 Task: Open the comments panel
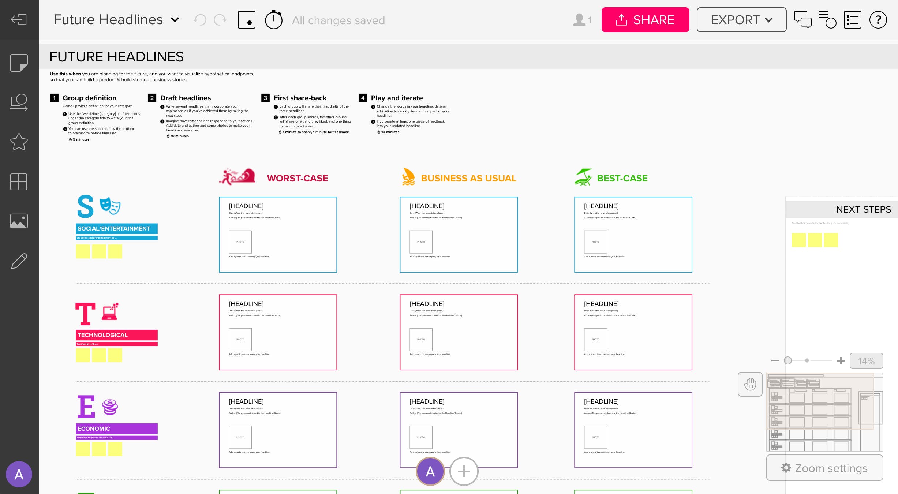tap(802, 20)
